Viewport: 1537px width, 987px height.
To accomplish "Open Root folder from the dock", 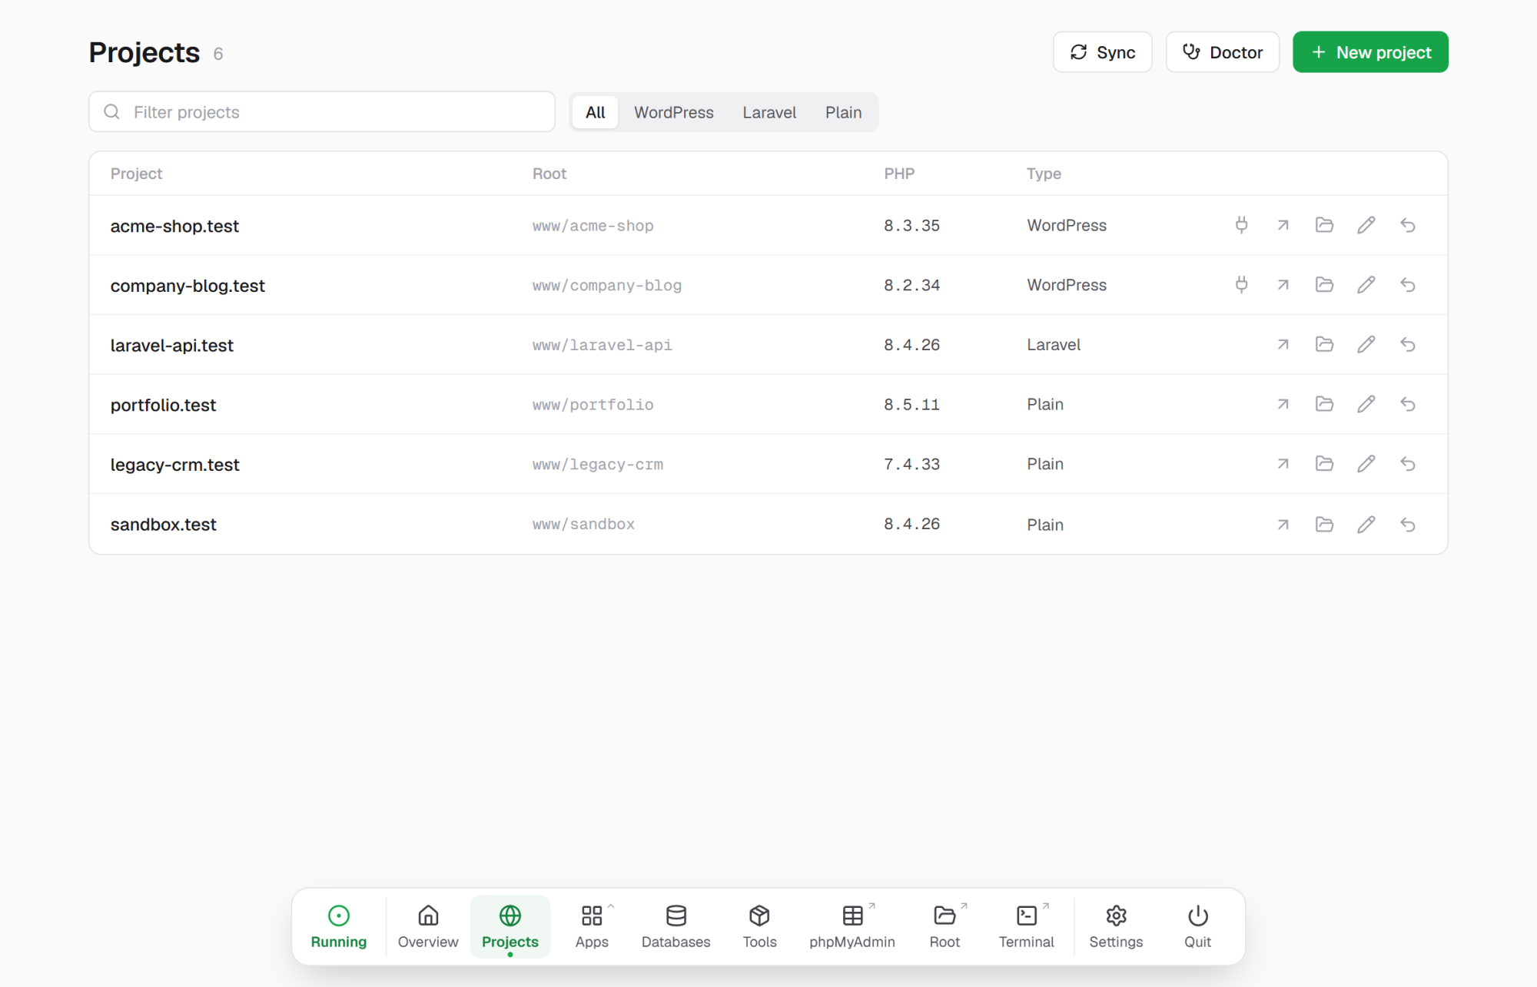I will pyautogui.click(x=944, y=926).
